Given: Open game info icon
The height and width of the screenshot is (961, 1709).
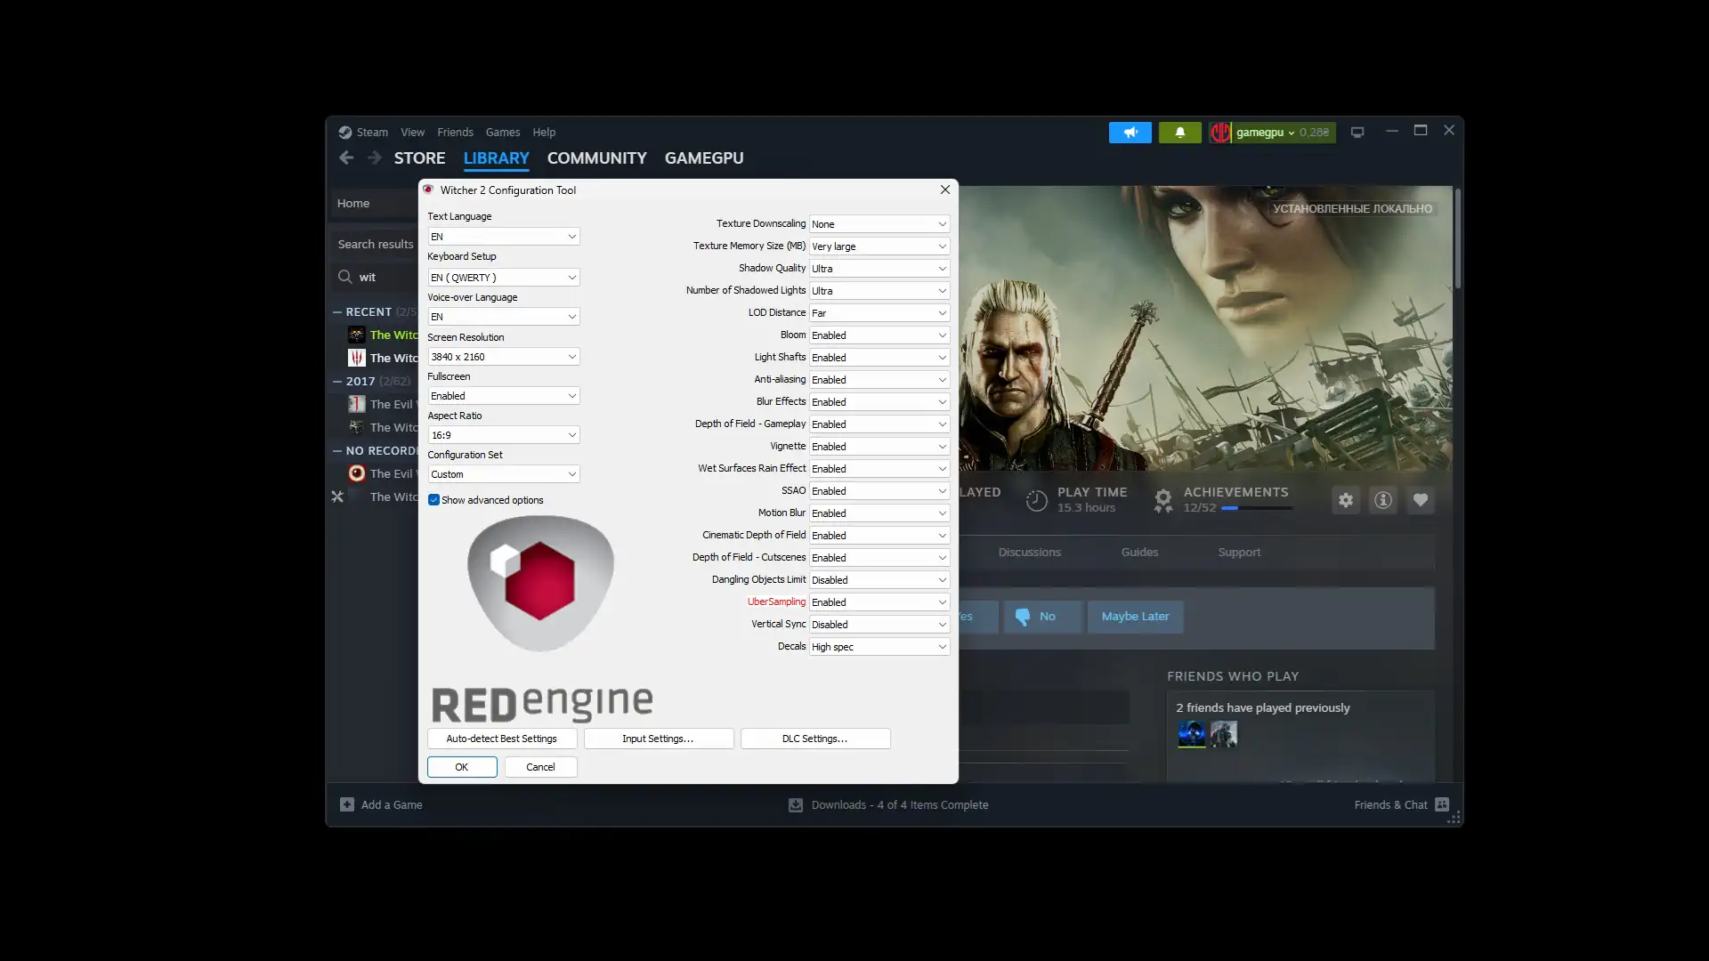Looking at the screenshot, I should click(1382, 500).
